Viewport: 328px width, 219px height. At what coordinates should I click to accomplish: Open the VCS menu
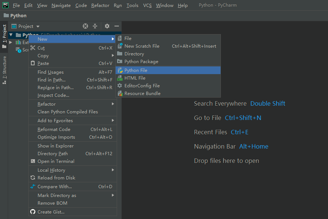click(x=148, y=6)
